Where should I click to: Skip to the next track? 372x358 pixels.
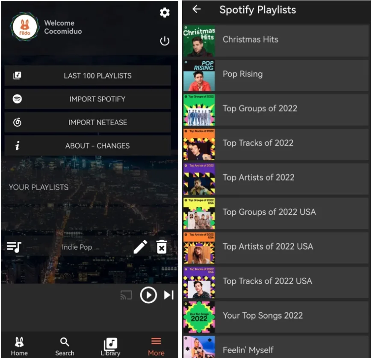point(168,295)
